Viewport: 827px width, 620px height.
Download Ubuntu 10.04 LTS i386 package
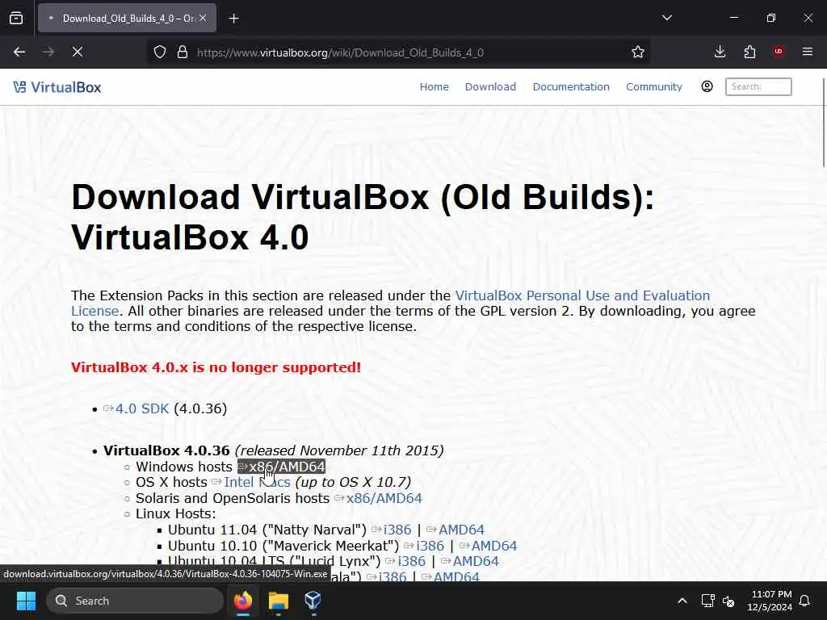411,562
